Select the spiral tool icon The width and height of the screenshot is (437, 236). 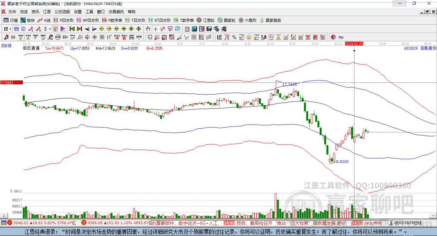43,37
